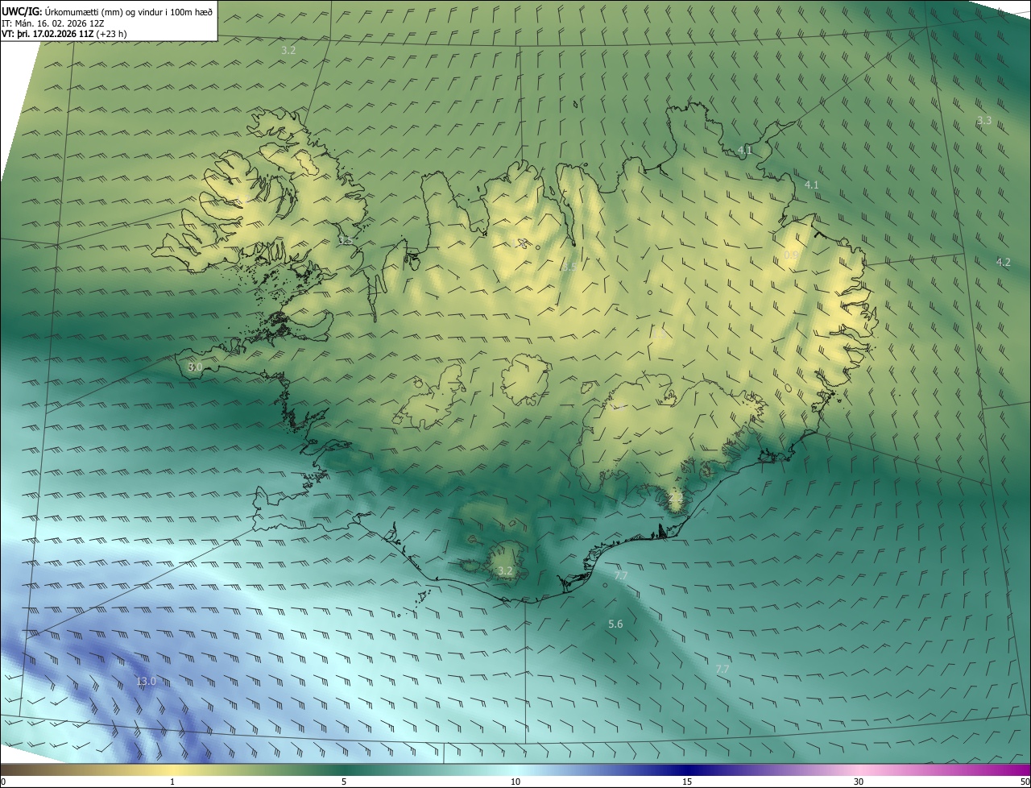Screen dimensions: 1031x788
Task: Select the "13.0" precipitation value label
Action: [x=146, y=682]
